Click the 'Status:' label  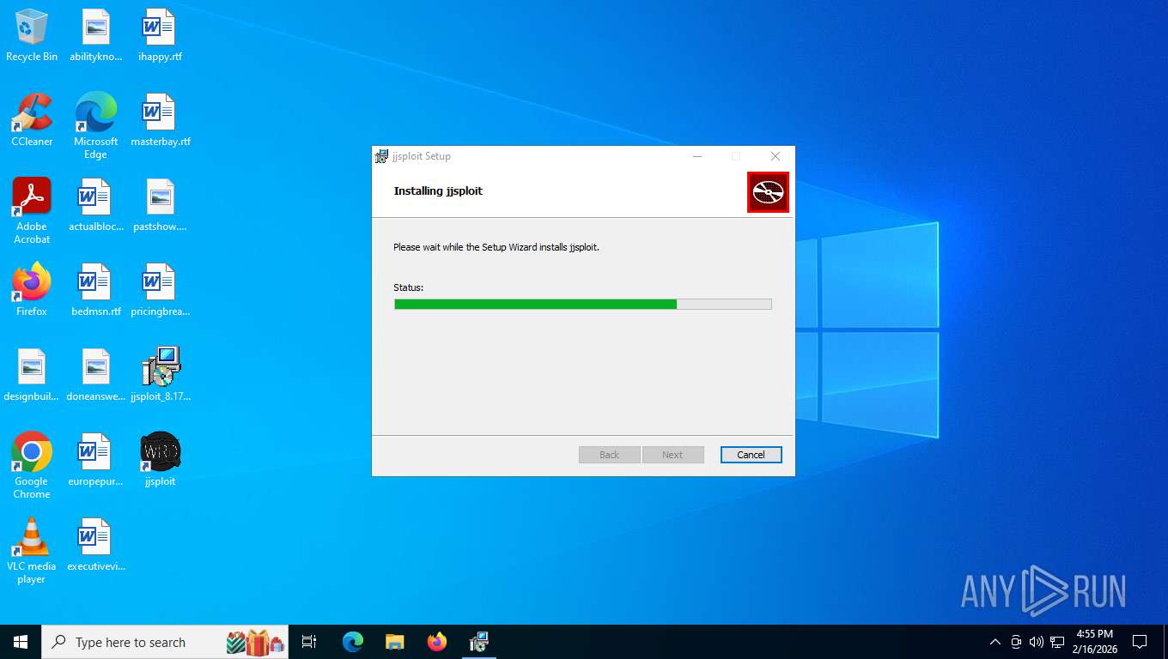[x=409, y=287]
